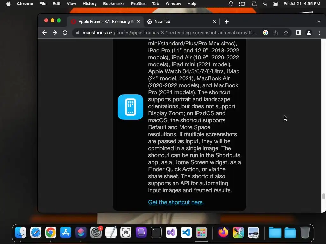326x244 pixels.
Task: Launch the Screenshot app from the Dock
Action: click(x=126, y=232)
